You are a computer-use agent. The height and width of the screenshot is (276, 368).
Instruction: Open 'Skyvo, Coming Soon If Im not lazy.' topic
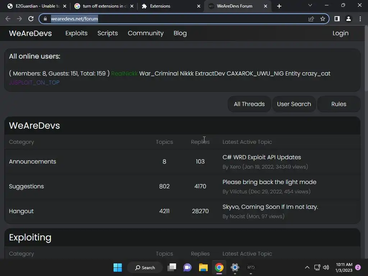tap(270, 207)
